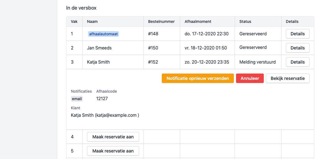Click order number #150
Image resolution: width=320 pixels, height=159 pixels.
click(x=153, y=48)
